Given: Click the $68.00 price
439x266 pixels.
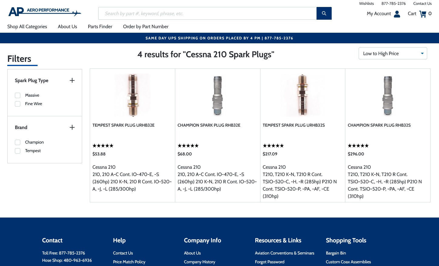Looking at the screenshot, I should coord(185,154).
